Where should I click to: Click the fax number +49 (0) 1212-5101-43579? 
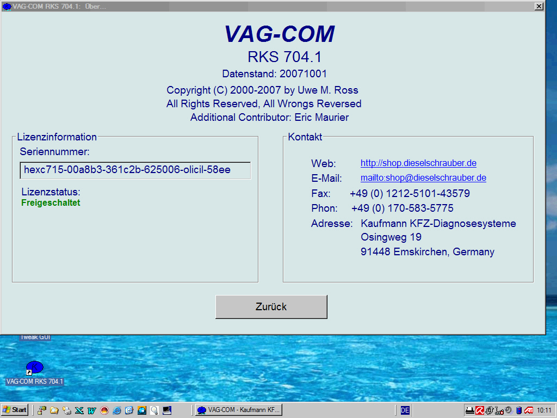(x=410, y=193)
